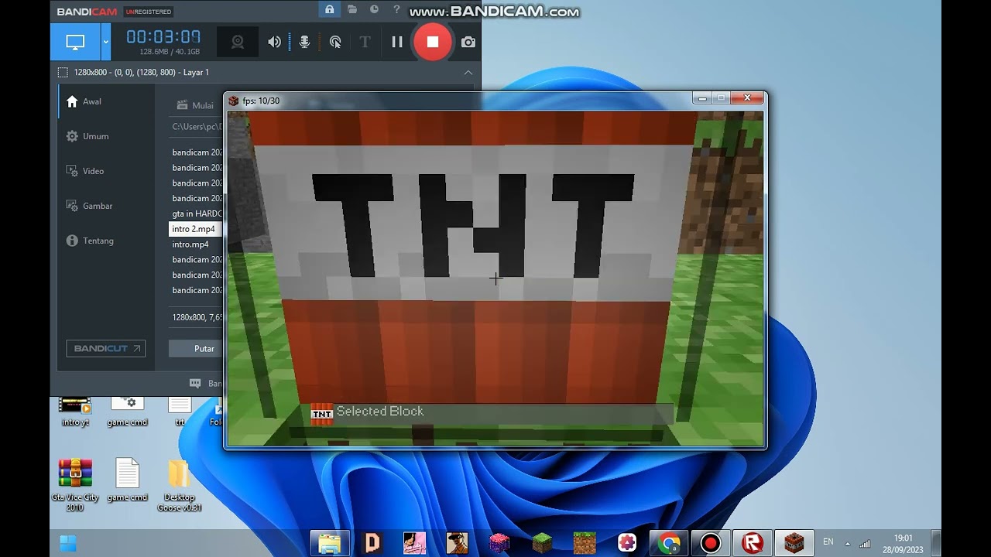
Task: Open the purple cube app on taskbar
Action: (x=499, y=543)
